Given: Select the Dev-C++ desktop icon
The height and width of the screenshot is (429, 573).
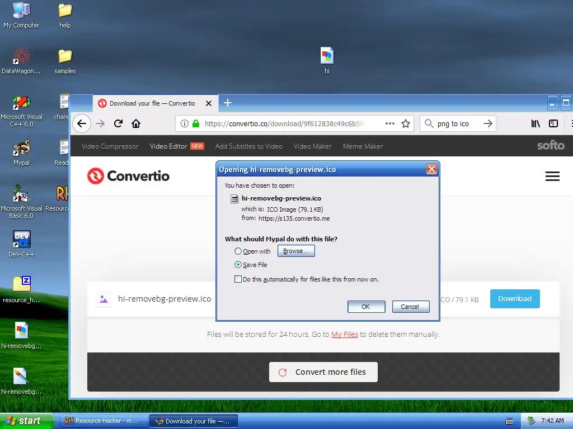Looking at the screenshot, I should click(21, 244).
